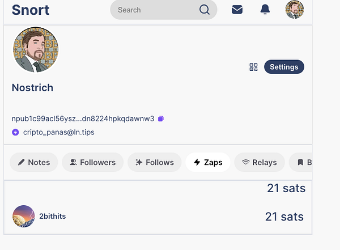Open notifications bell
Viewport: 340px width, 250px height.
(x=265, y=10)
